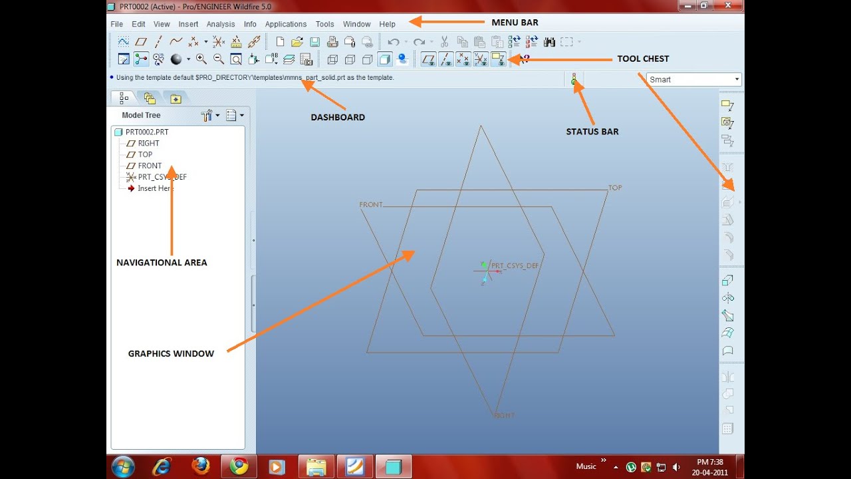Select the Sketch tool icon
Viewport: 851px width, 479px height.
point(124,42)
